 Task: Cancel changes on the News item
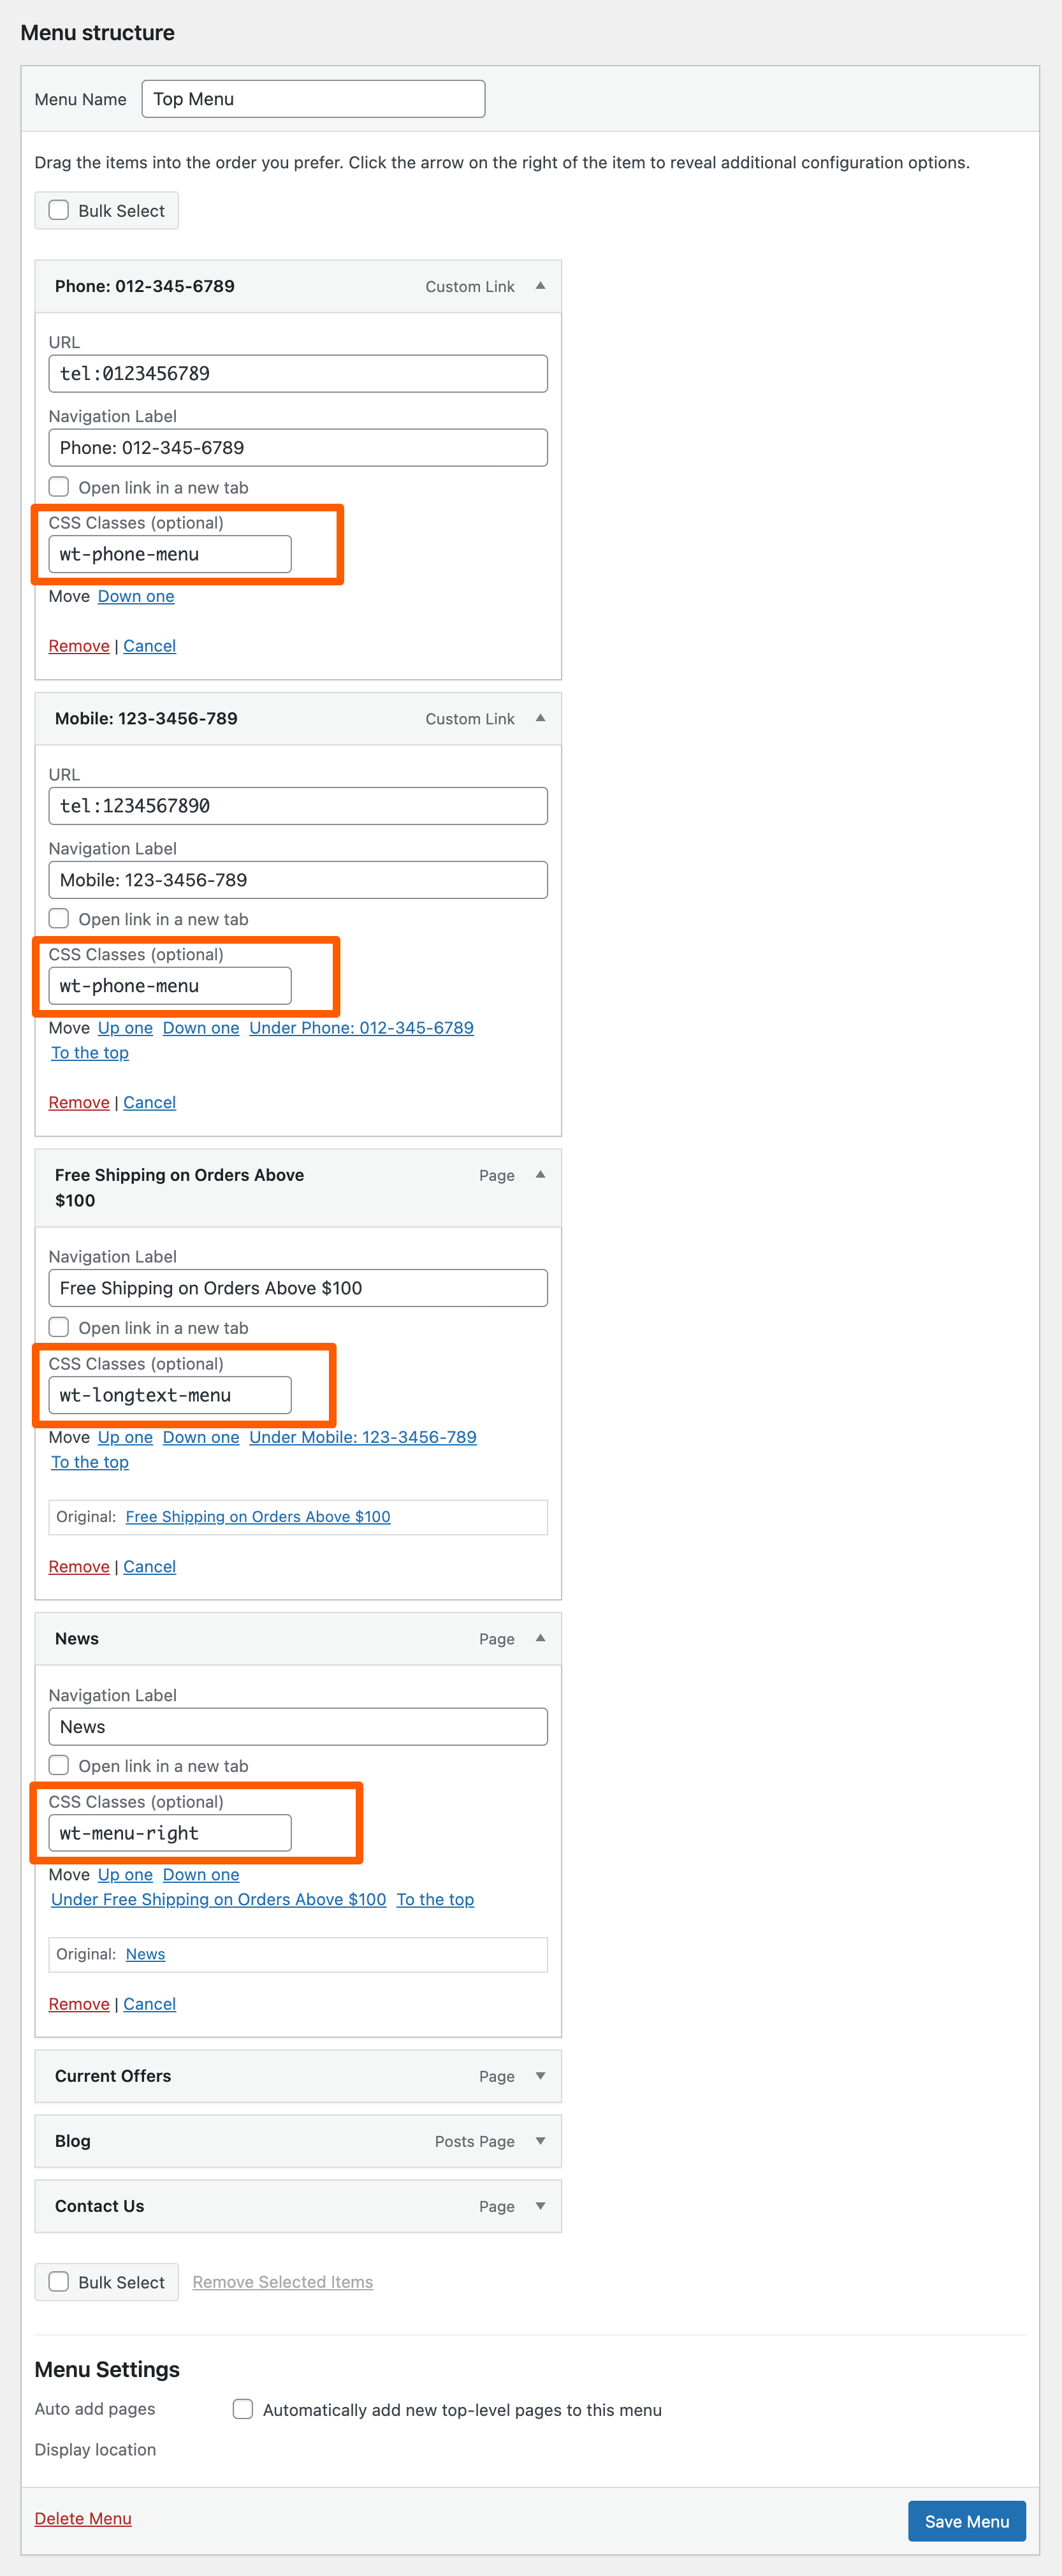[x=150, y=2004]
